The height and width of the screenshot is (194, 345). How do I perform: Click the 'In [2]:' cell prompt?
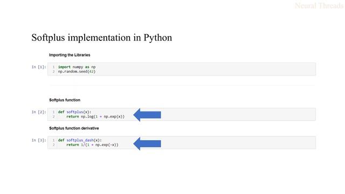[x=39, y=112]
